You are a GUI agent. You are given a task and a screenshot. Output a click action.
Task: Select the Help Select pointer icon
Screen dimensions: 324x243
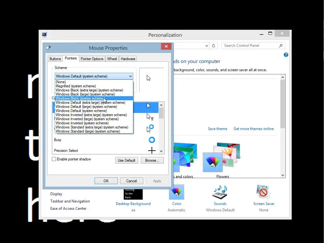(x=150, y=117)
